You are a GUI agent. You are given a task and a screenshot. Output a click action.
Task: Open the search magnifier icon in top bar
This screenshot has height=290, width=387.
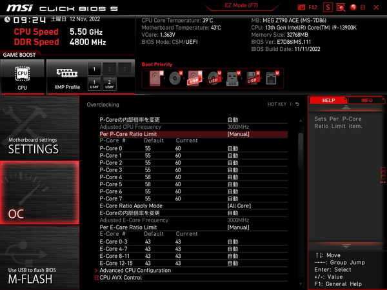click(341, 7)
